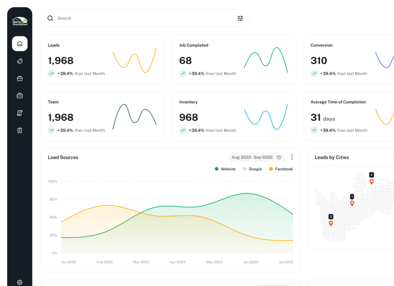
Task: Click the map pin labeled 4
Action: pos(371,181)
